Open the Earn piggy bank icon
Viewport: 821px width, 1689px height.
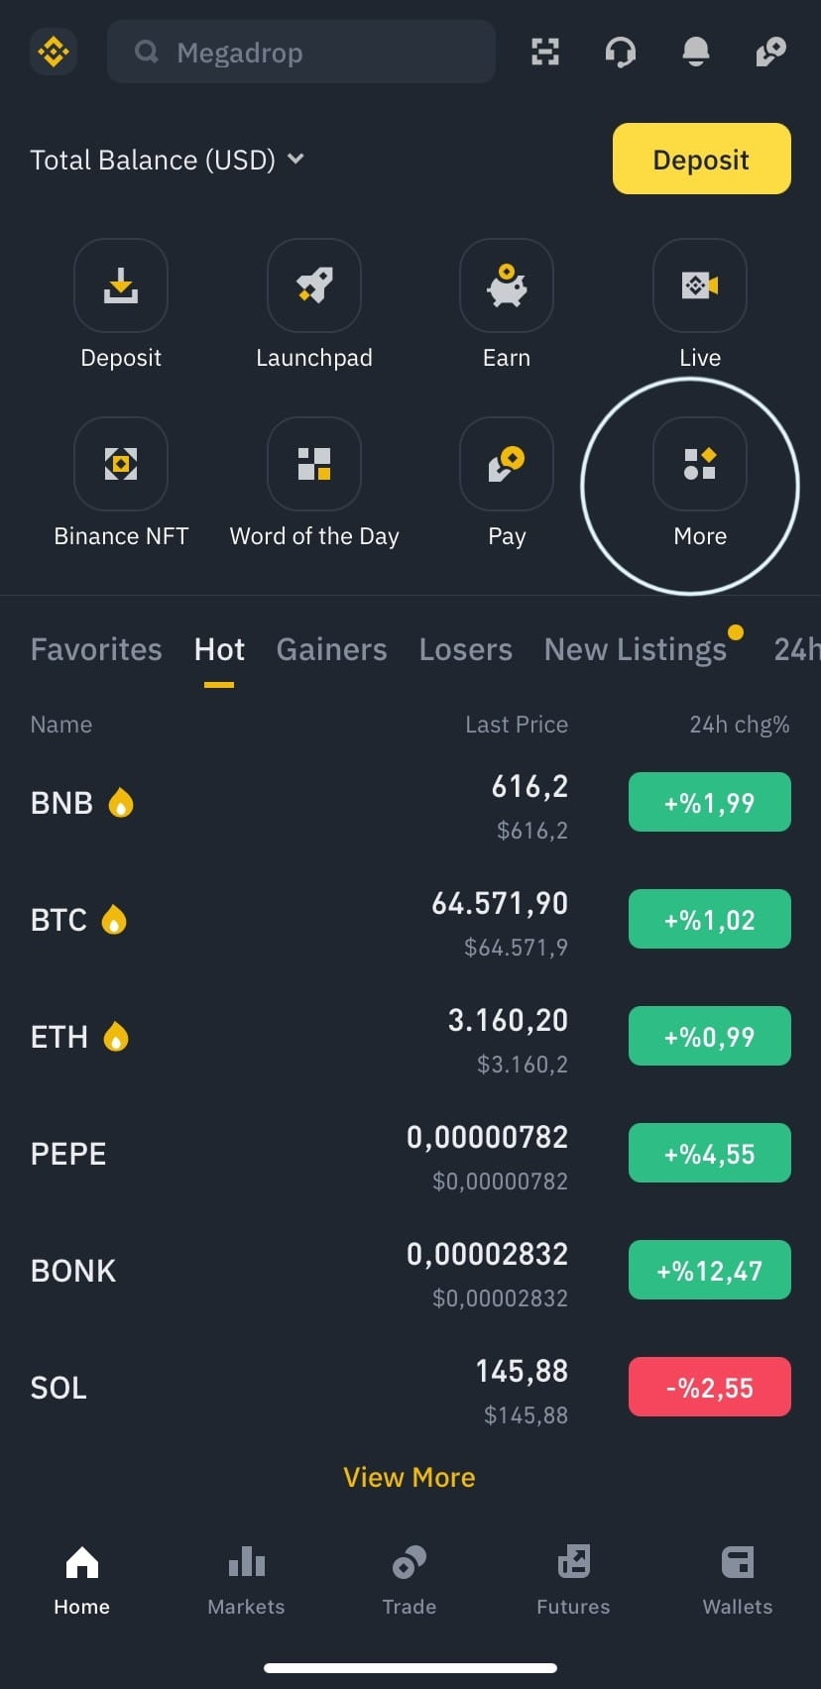(507, 285)
